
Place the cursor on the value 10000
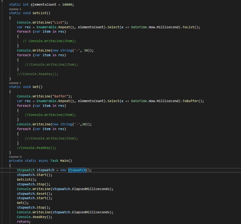pos(67,5)
